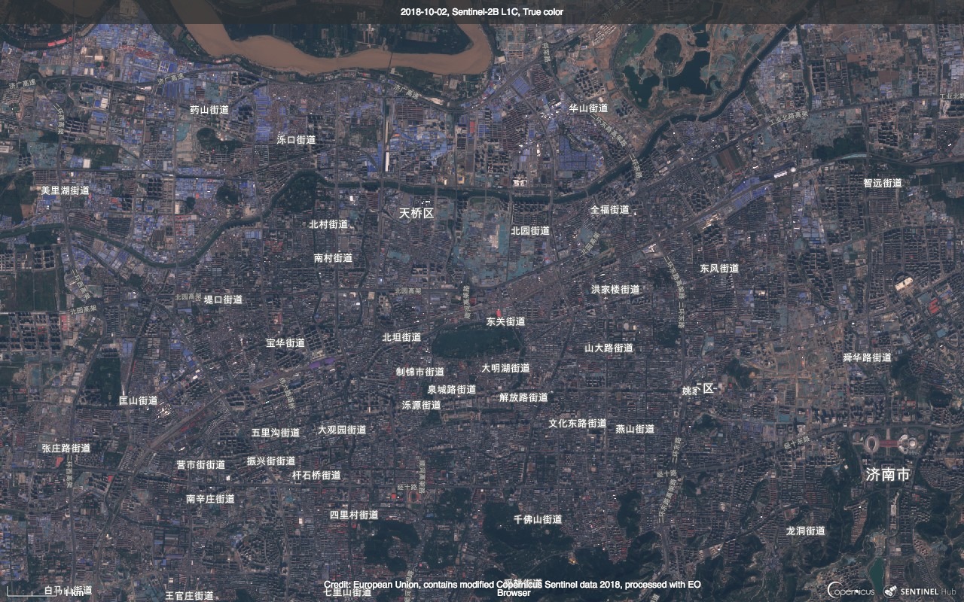Click the 洪家楼街道 map label

pyautogui.click(x=615, y=290)
